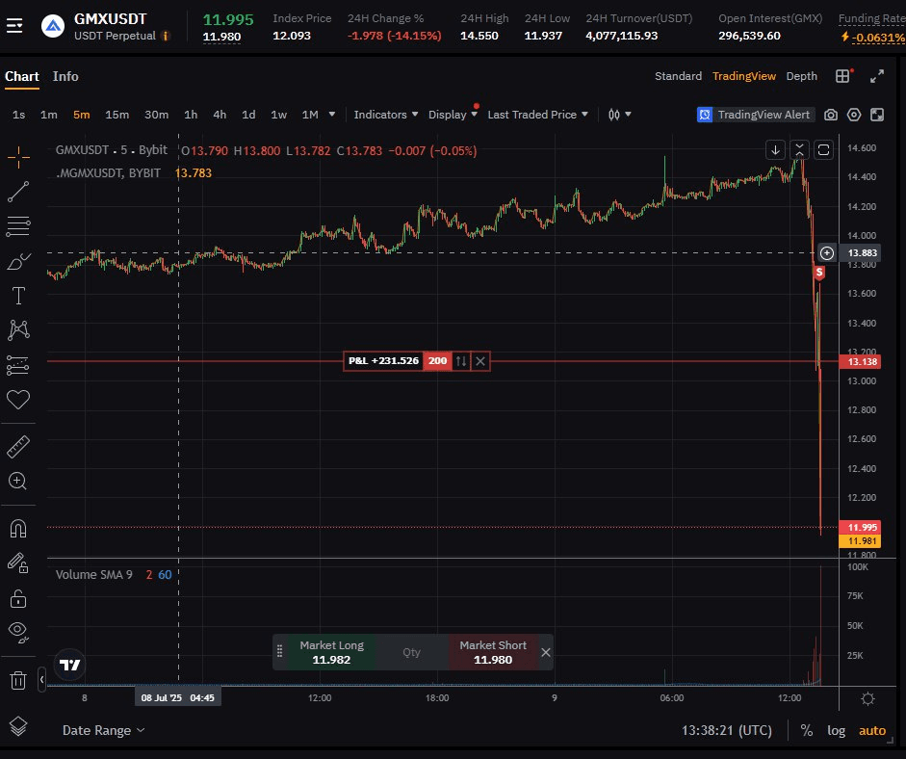
Task: Select the trend line drawing tool
Action: pyautogui.click(x=18, y=192)
